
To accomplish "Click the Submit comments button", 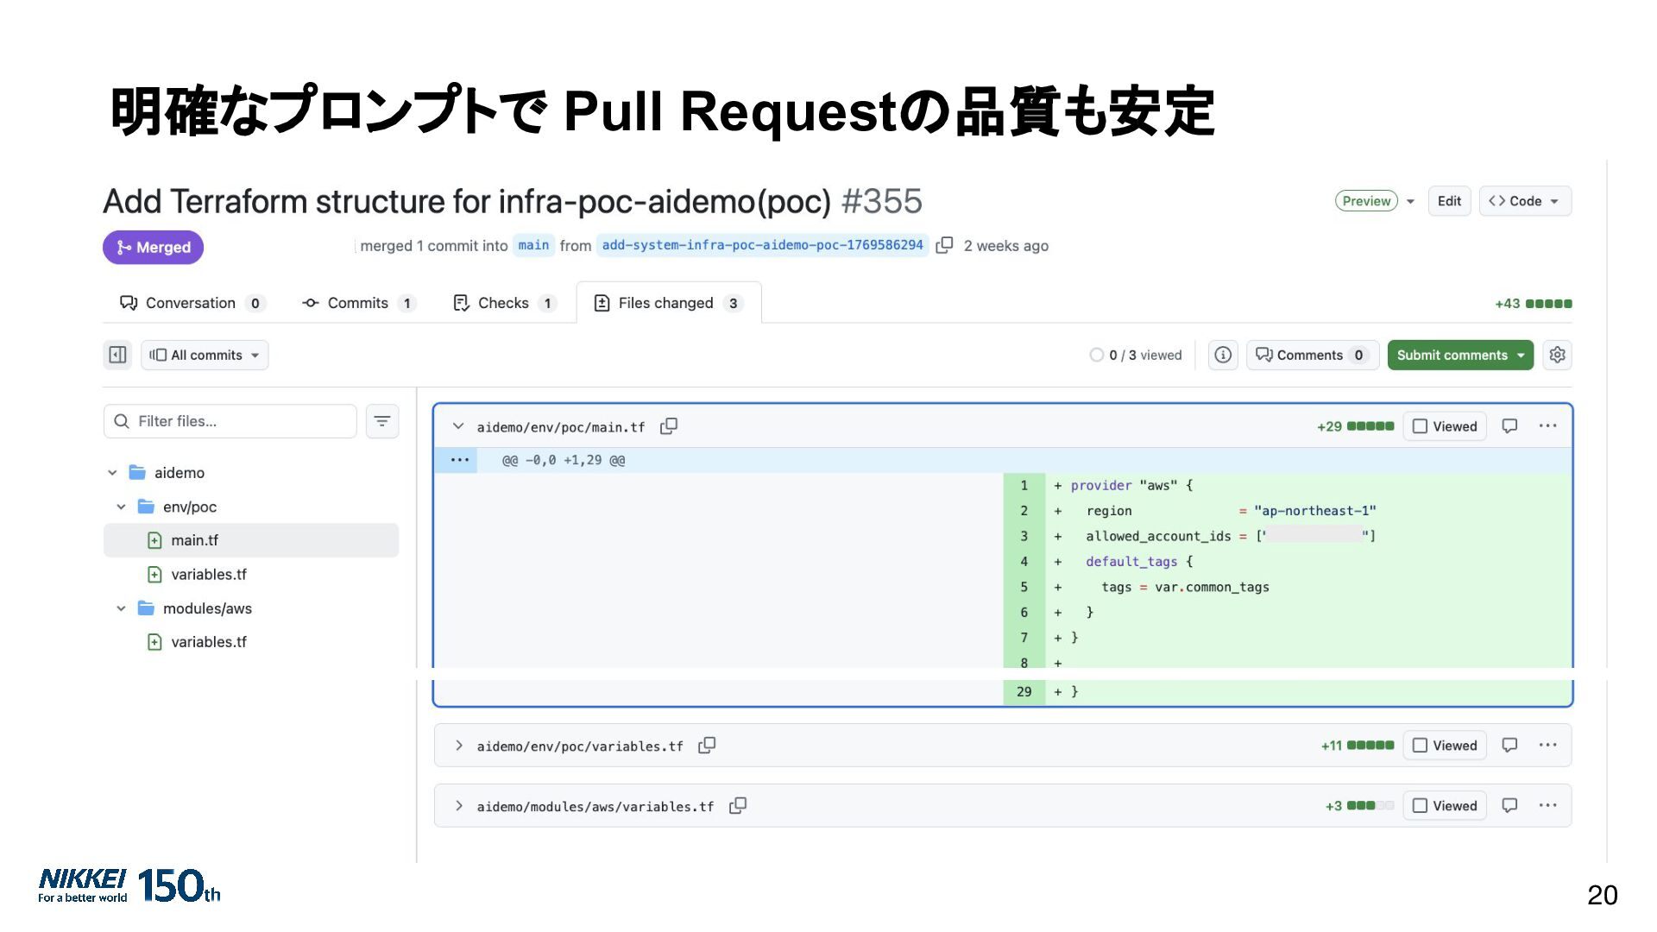I will pos(1452,355).
